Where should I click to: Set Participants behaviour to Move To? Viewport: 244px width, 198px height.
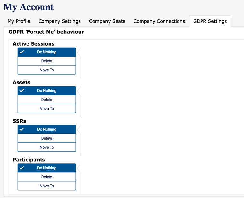[x=47, y=186]
